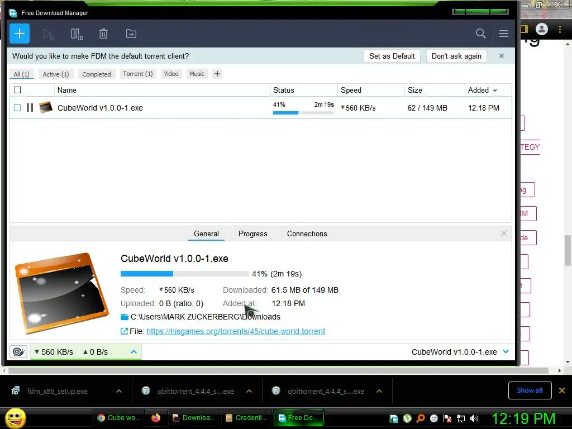
Task: Click the browser vertical scrollbar thumb
Action: click(568, 251)
